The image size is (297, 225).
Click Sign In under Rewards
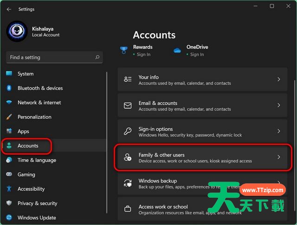(x=143, y=54)
